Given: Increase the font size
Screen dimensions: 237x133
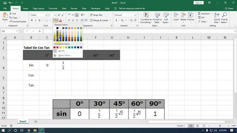Looking at the screenshot, I should [x=59, y=15].
